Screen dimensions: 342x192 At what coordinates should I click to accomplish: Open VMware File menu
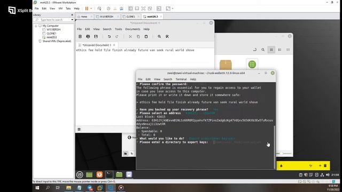click(37, 9)
